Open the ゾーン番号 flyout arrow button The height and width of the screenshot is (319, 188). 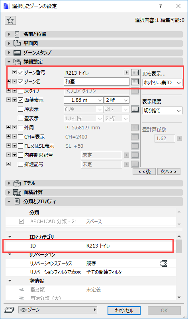(x=127, y=72)
